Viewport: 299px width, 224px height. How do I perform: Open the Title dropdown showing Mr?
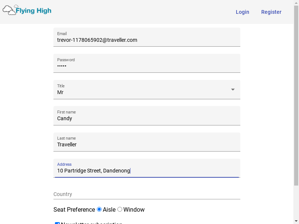pyautogui.click(x=142, y=92)
